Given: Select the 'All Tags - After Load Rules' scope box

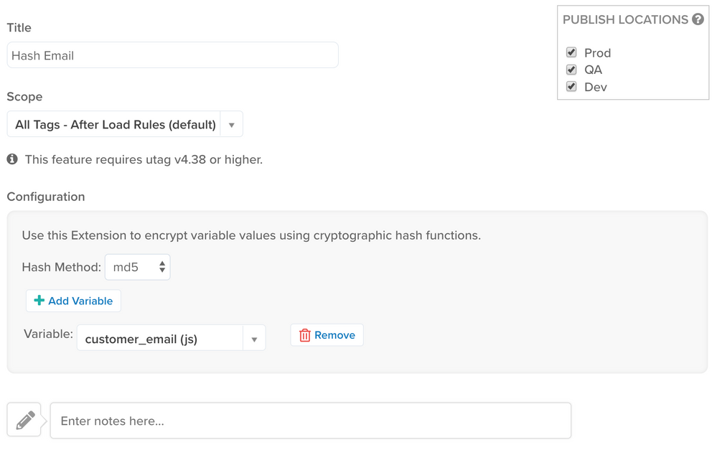Looking at the screenshot, I should (x=115, y=125).
